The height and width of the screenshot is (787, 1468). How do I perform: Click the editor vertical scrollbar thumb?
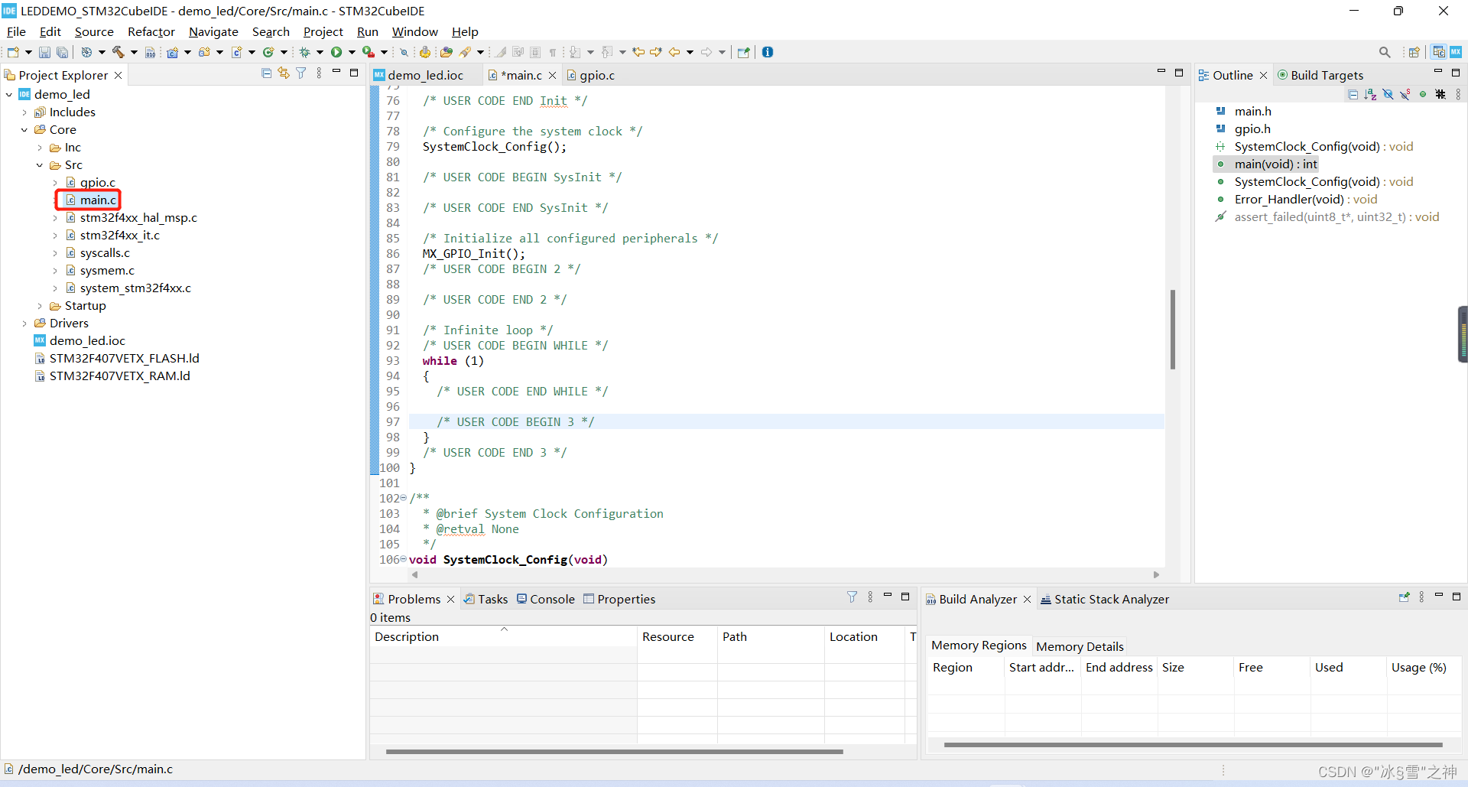(x=1172, y=329)
